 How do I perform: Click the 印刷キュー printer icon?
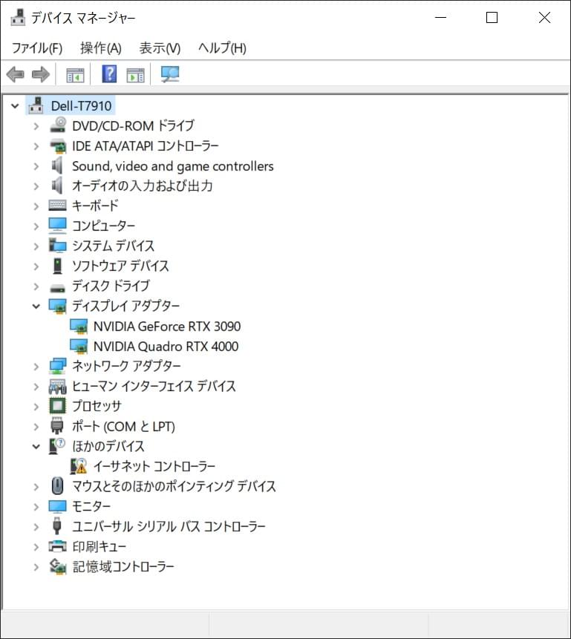pyautogui.click(x=57, y=546)
